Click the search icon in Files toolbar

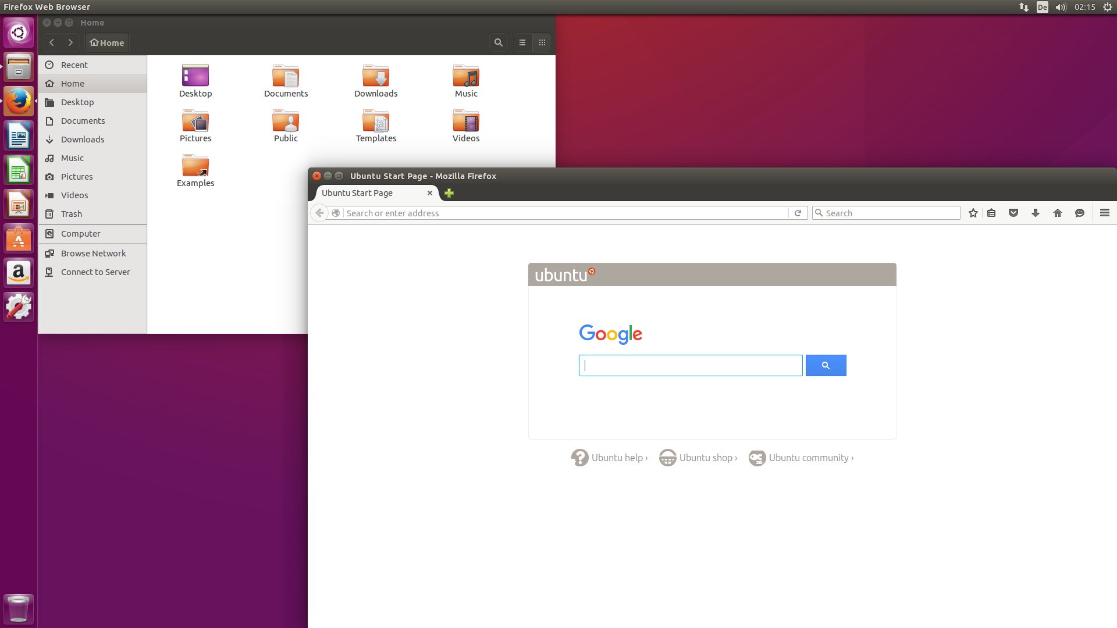[x=499, y=42]
